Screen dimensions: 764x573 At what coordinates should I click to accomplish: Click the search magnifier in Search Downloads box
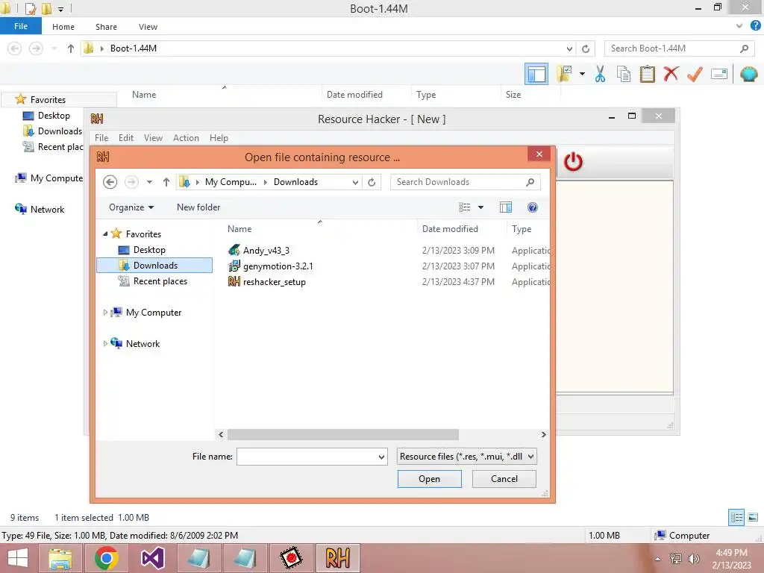point(530,182)
